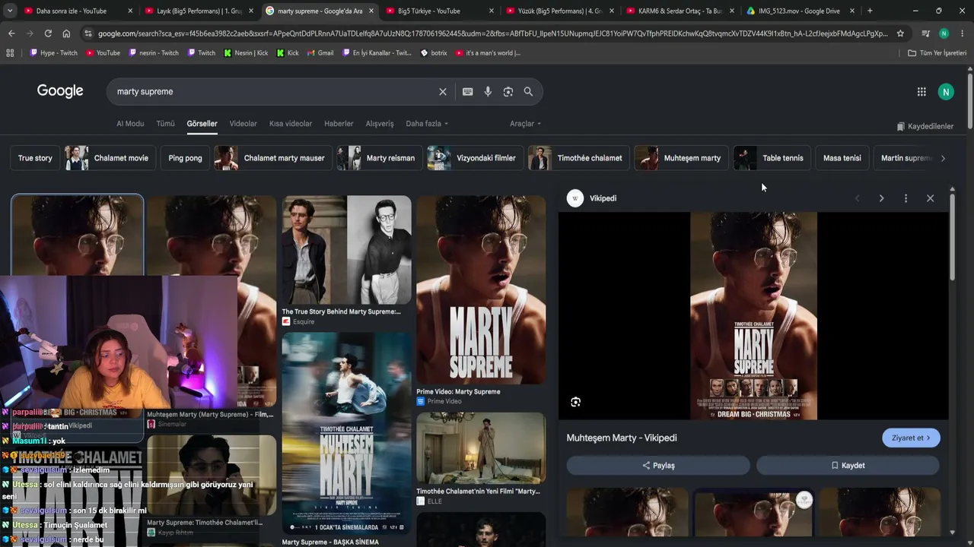
Task: Open the Google apps launcher grid
Action: point(921,92)
